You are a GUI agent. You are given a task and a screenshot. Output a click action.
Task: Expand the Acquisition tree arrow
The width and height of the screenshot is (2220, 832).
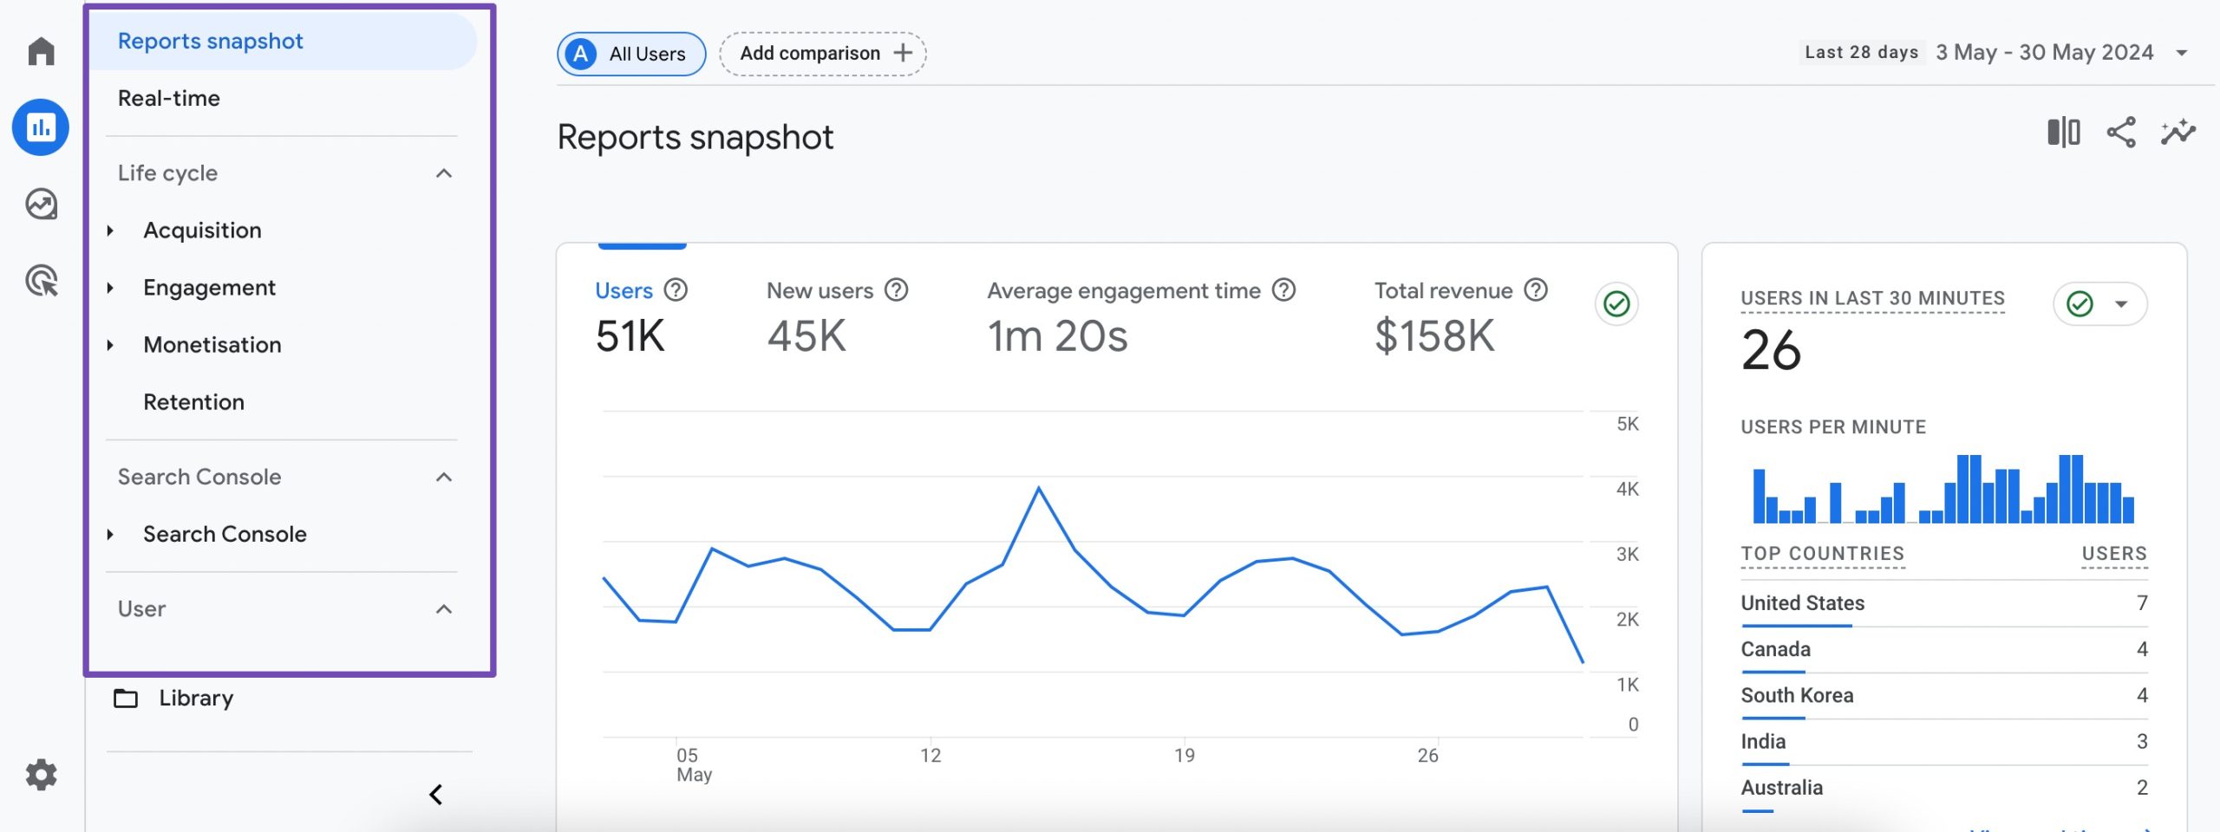click(110, 231)
